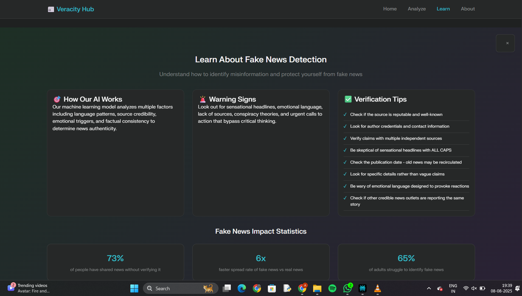
Task: Click the Veracity Hub newspaper logo icon
Action: pyautogui.click(x=51, y=9)
